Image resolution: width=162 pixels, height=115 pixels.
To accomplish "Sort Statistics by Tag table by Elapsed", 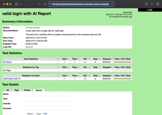I will pyautogui.click(x=107, y=67).
